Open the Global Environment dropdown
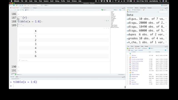The image size is (178, 100). pyautogui.click(x=133, y=12)
